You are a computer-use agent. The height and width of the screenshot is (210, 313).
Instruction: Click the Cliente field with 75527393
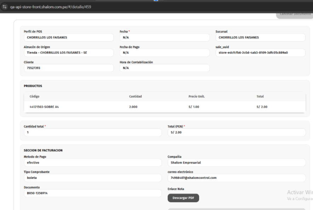pyautogui.click(x=69, y=68)
